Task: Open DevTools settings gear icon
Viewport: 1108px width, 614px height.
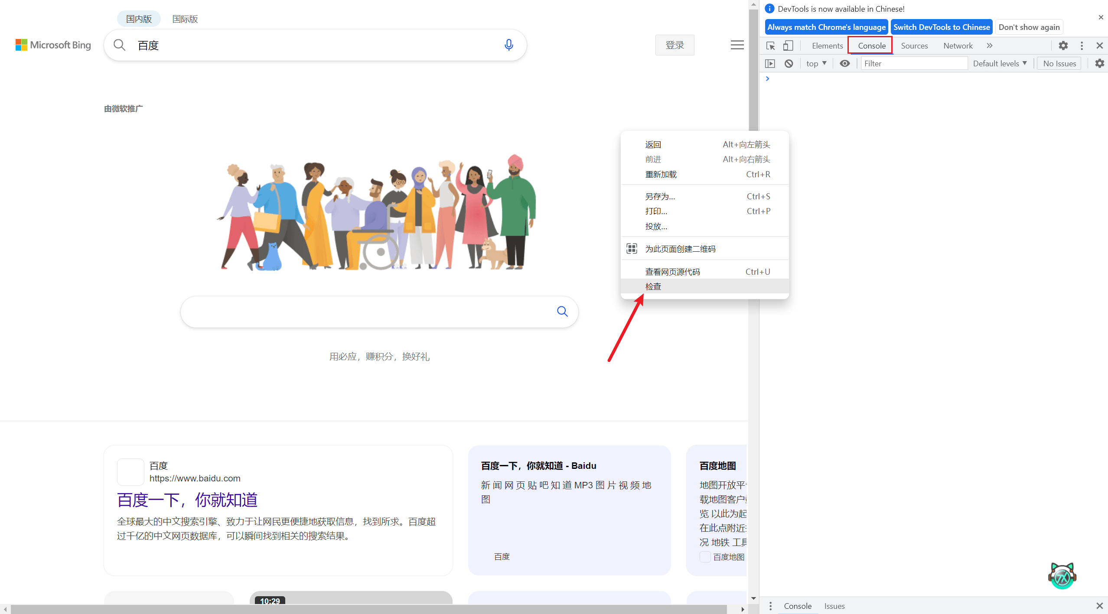Action: pos(1063,45)
